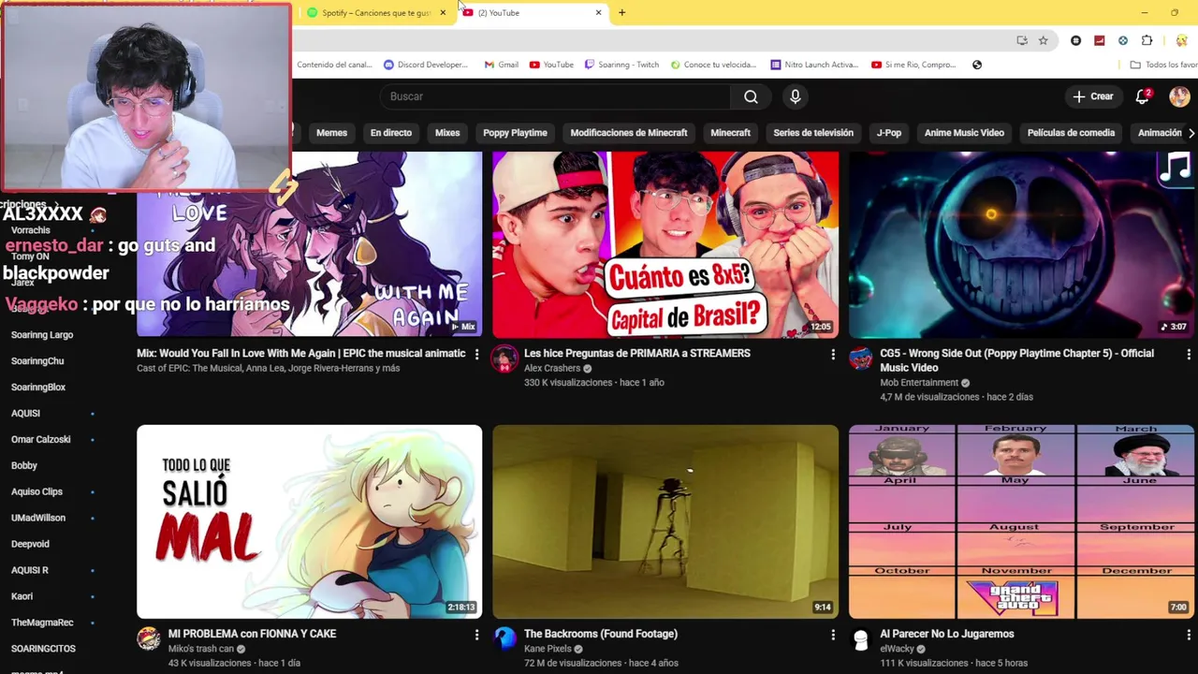Click the Buscar search field
This screenshot has height=674, width=1198.
(x=555, y=96)
